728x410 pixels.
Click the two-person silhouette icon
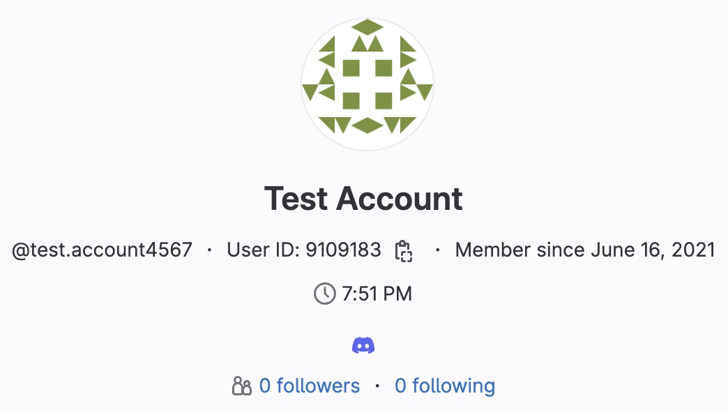[x=242, y=386]
